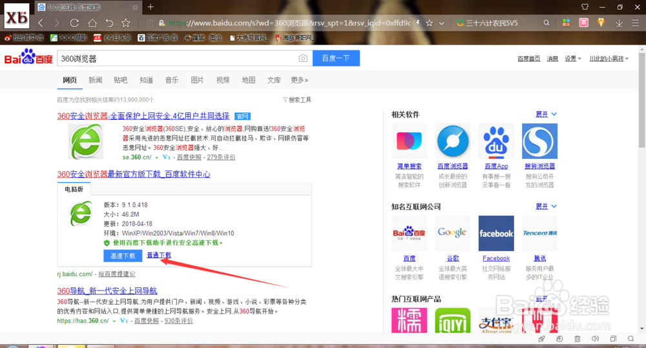646x348 pixels.
Task: Click the padlock icon in the address bar
Action: tap(162, 23)
